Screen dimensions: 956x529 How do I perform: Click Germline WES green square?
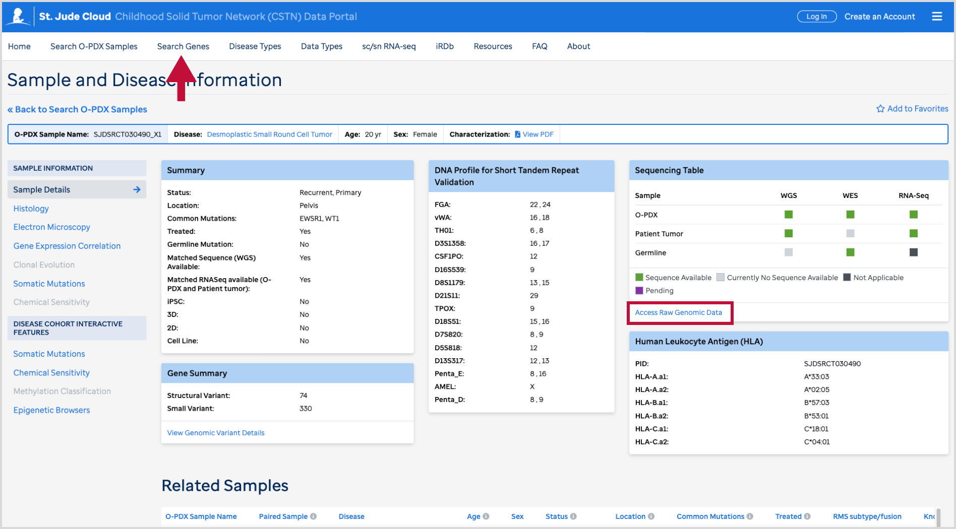(x=850, y=252)
